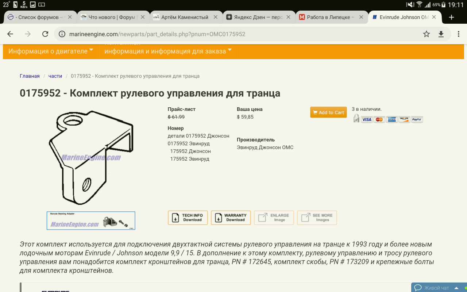Open a new browser tab
Screen dimensions: 467x292
tap(451, 17)
